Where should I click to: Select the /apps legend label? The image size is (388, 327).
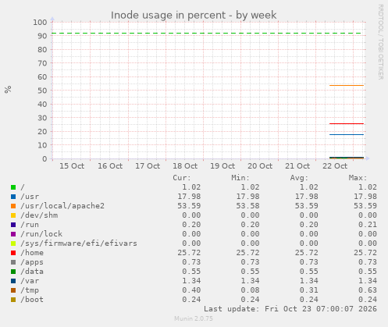coord(32,262)
